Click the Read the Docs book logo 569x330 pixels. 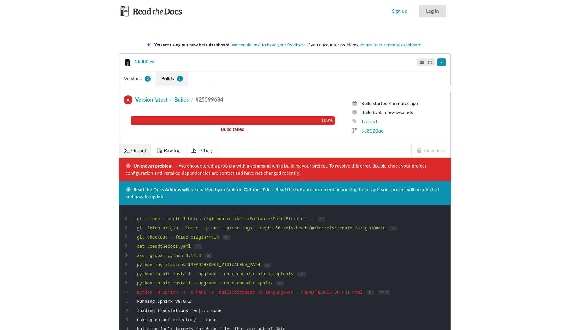point(124,11)
